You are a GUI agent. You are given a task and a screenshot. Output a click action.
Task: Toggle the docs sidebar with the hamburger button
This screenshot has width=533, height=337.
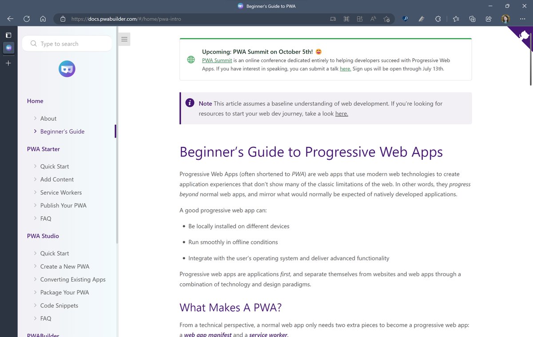[124, 40]
